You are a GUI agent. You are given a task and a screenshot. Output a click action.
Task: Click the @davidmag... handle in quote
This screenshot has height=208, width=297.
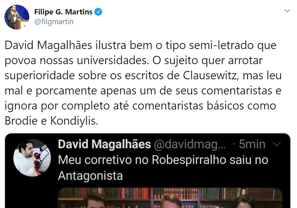[190, 144]
